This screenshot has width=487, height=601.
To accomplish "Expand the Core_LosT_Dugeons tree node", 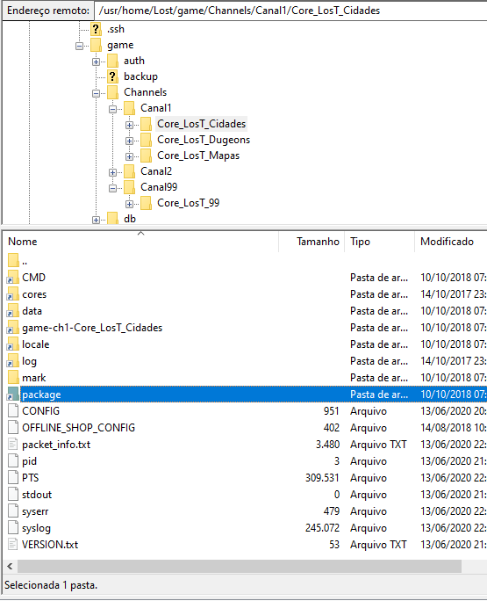I will pos(129,141).
